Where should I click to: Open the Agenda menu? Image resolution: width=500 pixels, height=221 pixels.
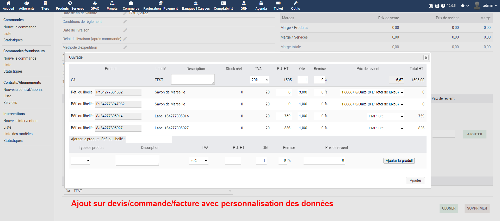coord(261,6)
